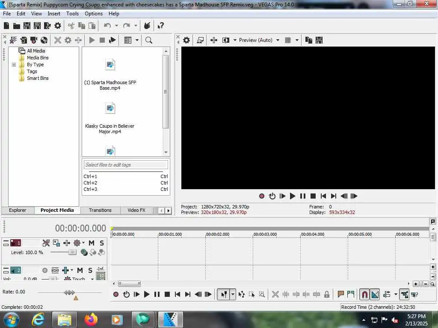This screenshot has height=328, width=438.
Task: Toggle Enable Snapping magnet button
Action: (364, 294)
